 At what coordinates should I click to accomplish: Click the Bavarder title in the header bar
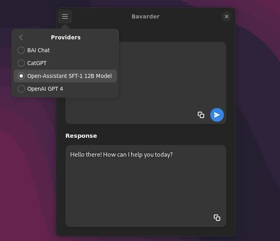[146, 16]
